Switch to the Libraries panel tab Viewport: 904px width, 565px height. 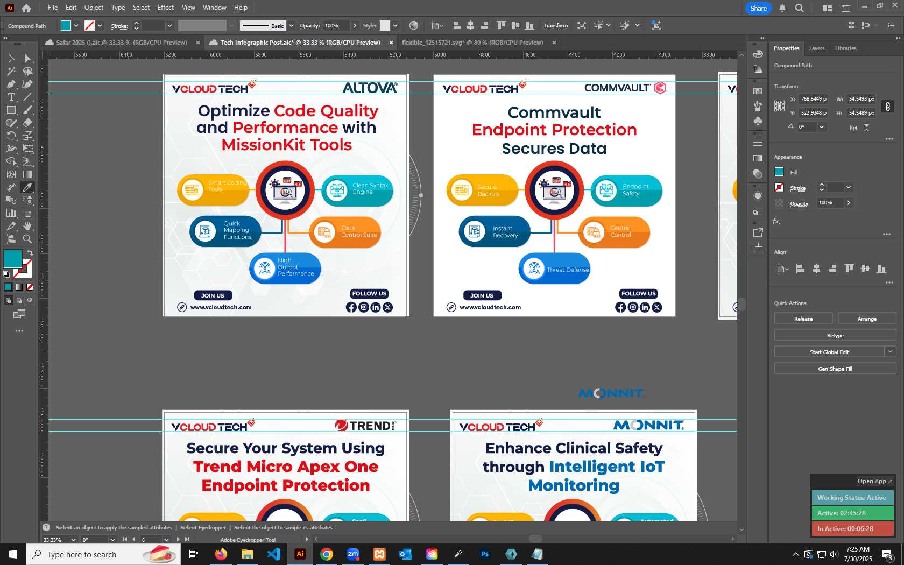[x=845, y=48]
